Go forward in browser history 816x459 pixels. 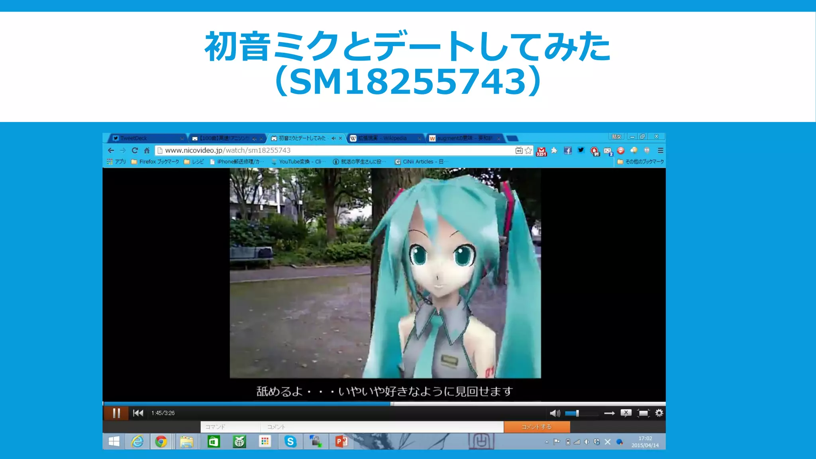coord(123,150)
